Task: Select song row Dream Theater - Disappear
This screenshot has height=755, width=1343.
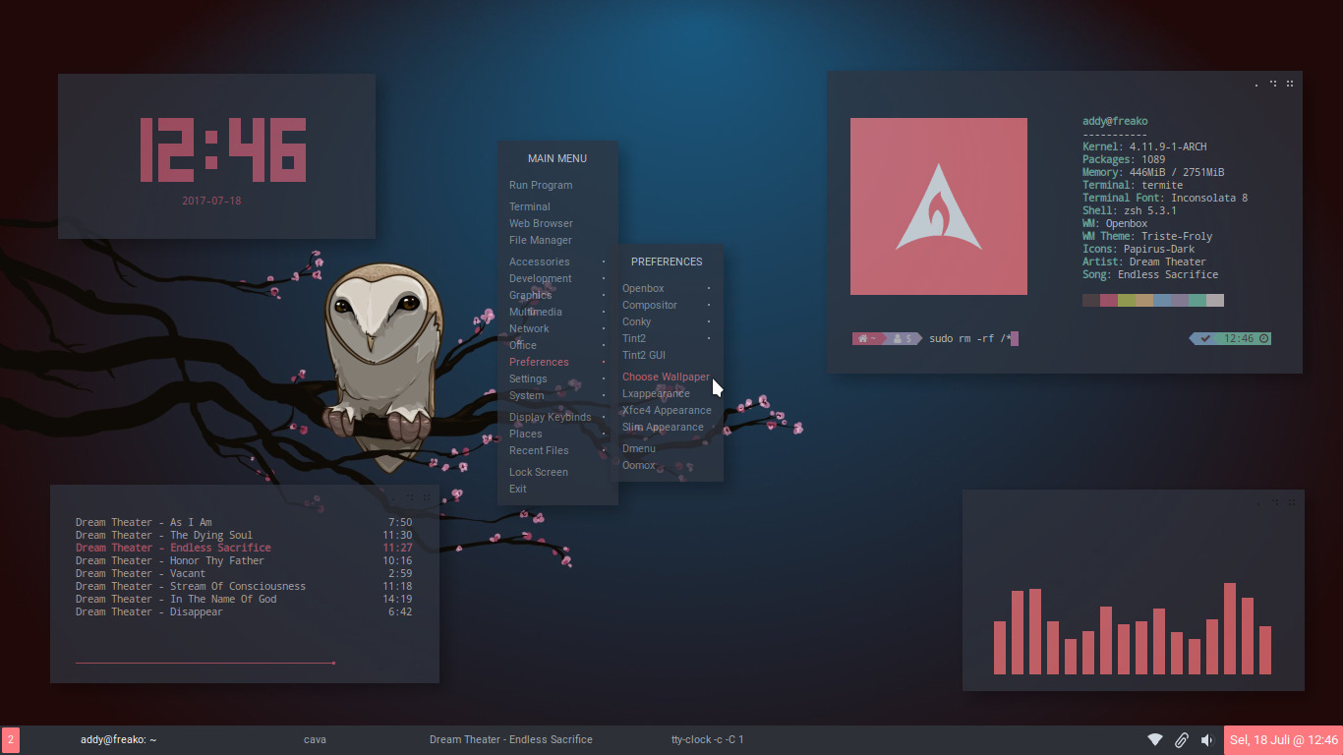Action: (x=244, y=611)
